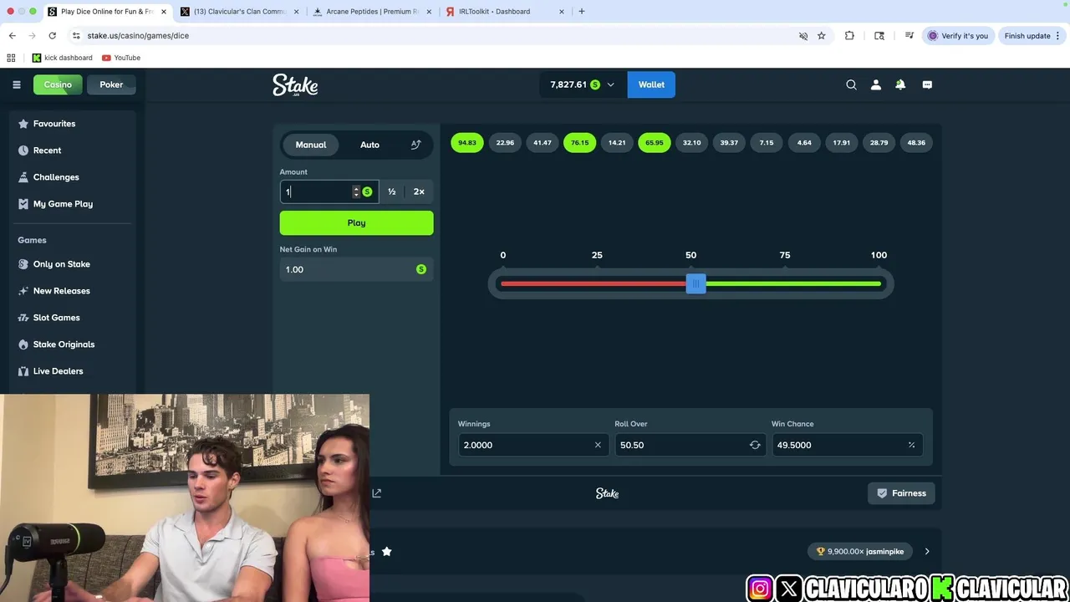Focus the Win Chance input field

846,445
